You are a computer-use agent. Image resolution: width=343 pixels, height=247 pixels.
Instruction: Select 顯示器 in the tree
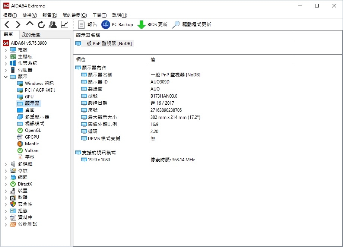[29, 104]
